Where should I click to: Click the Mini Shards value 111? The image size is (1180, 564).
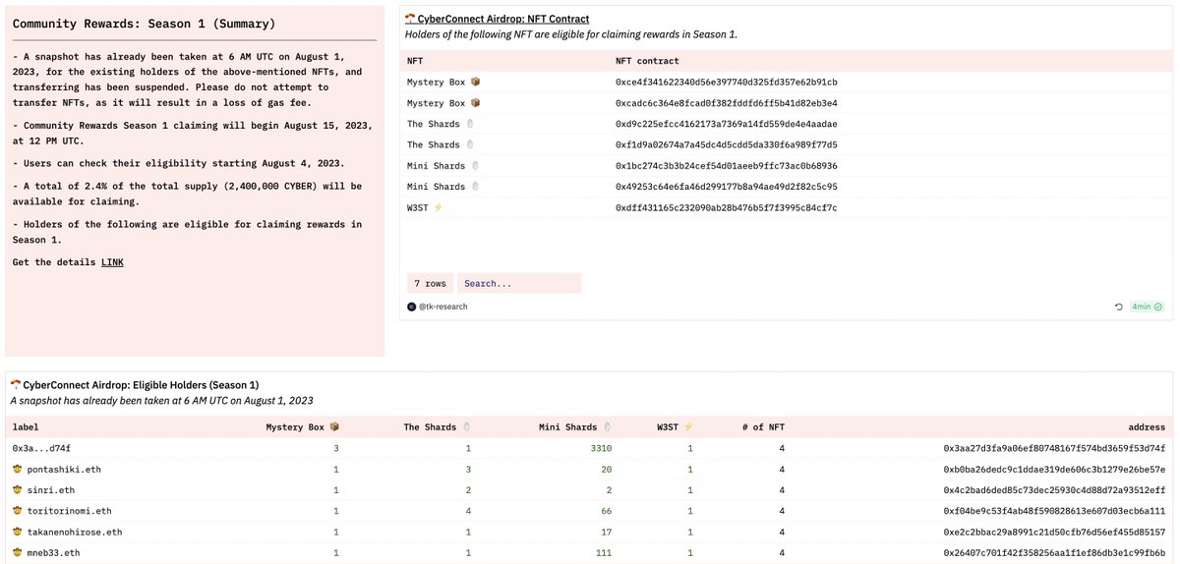pos(603,552)
